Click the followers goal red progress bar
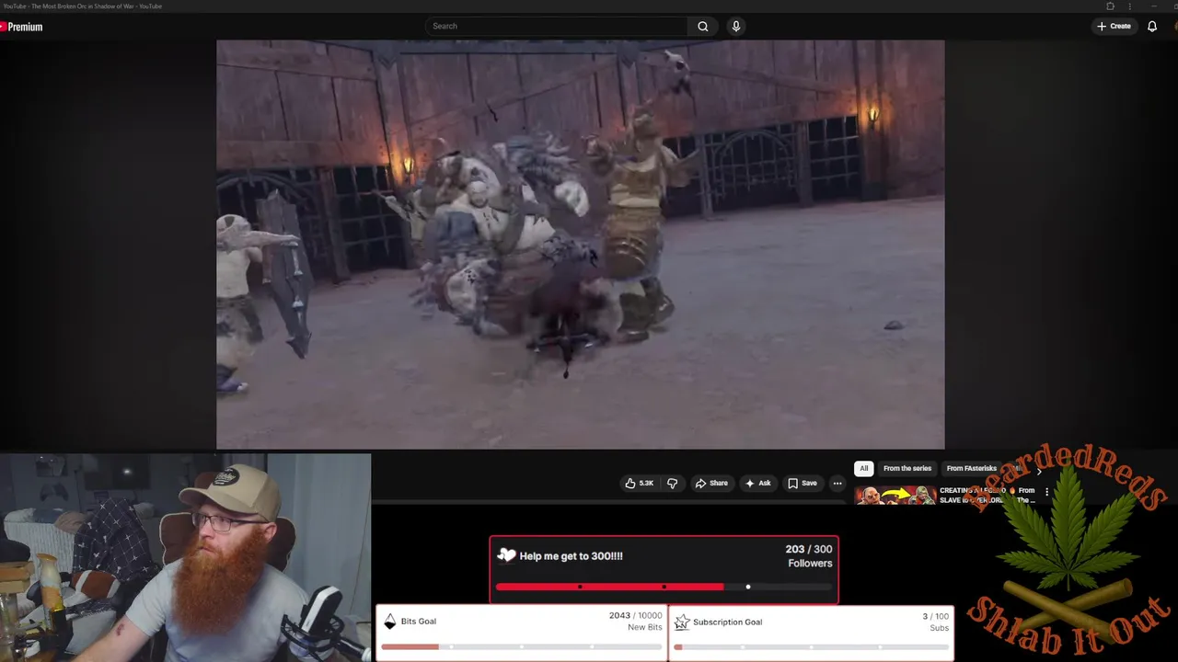 (x=664, y=587)
